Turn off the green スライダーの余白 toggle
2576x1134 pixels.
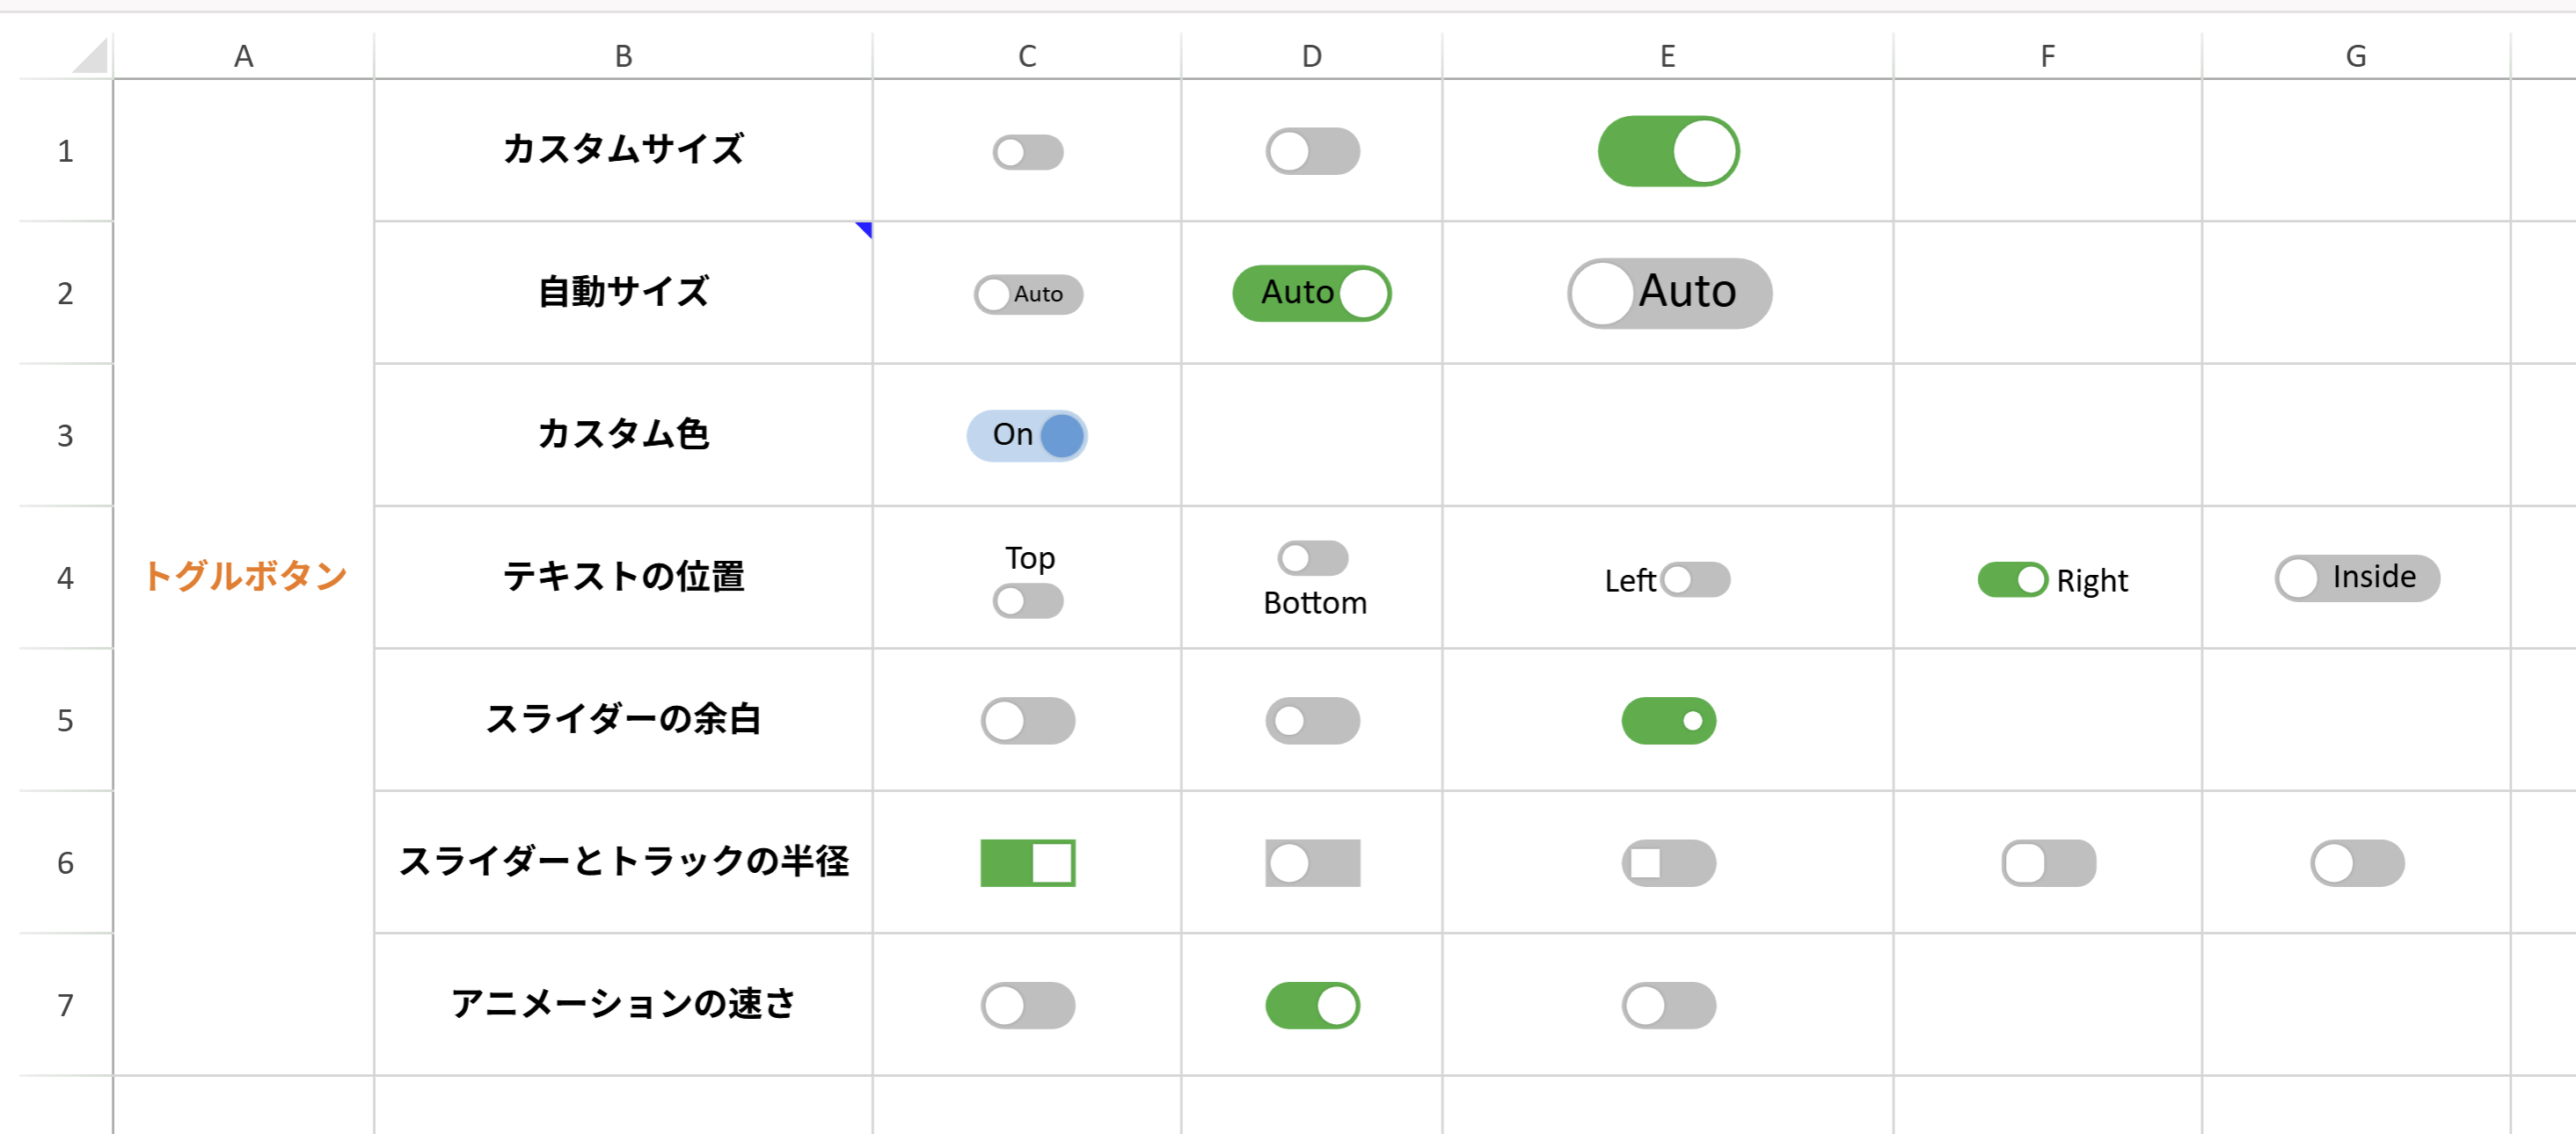[1668, 720]
